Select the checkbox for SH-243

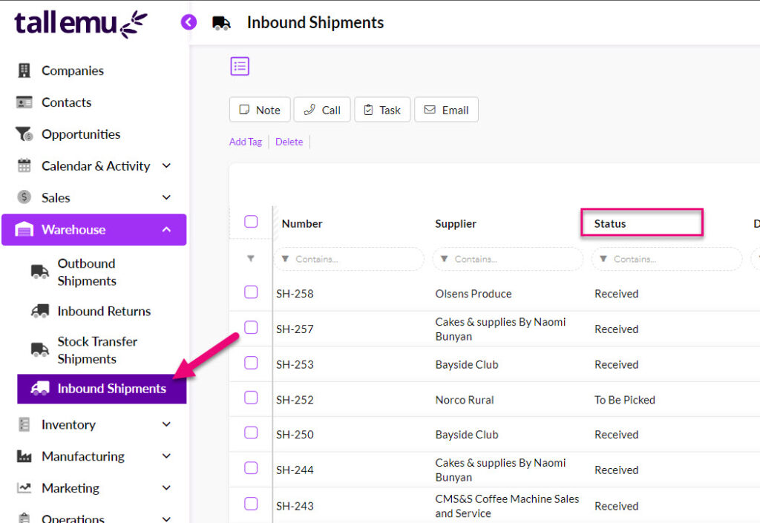(x=251, y=504)
